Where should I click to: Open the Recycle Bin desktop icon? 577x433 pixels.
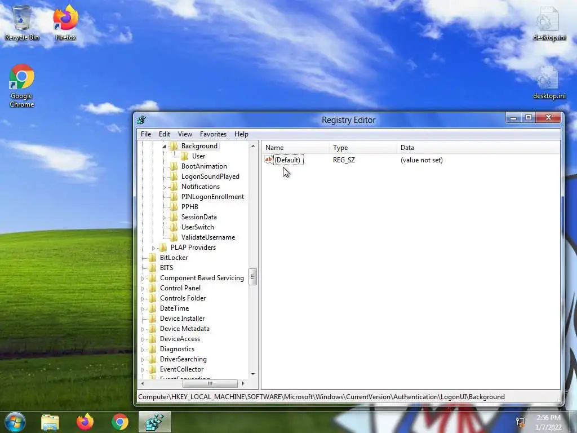pyautogui.click(x=21, y=23)
